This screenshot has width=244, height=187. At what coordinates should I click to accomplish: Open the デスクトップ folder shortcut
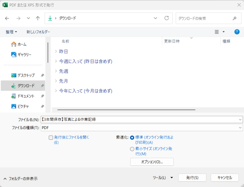tap(26, 75)
